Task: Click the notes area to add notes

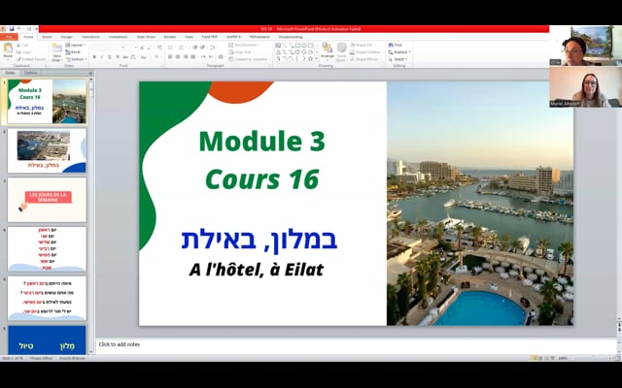Action: coord(357,344)
